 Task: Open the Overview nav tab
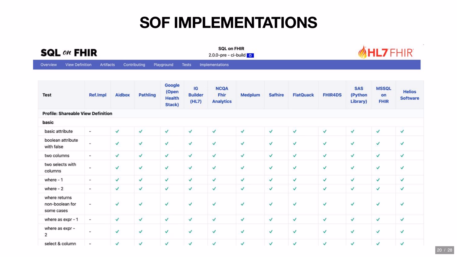[49, 65]
